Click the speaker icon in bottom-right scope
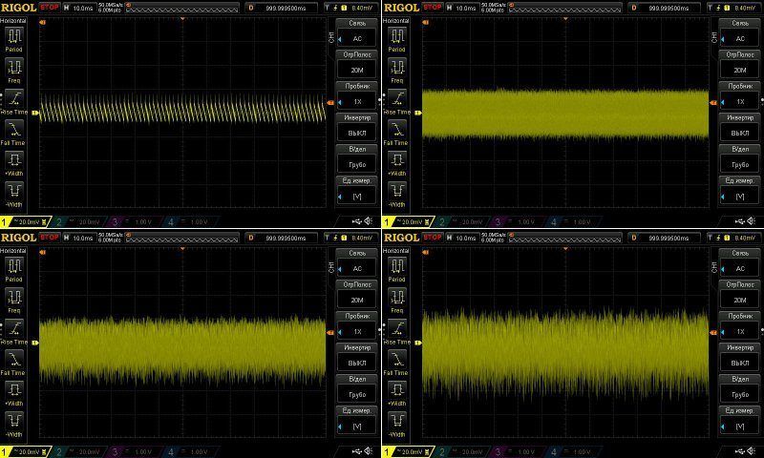The height and width of the screenshot is (458, 764). coord(752,451)
